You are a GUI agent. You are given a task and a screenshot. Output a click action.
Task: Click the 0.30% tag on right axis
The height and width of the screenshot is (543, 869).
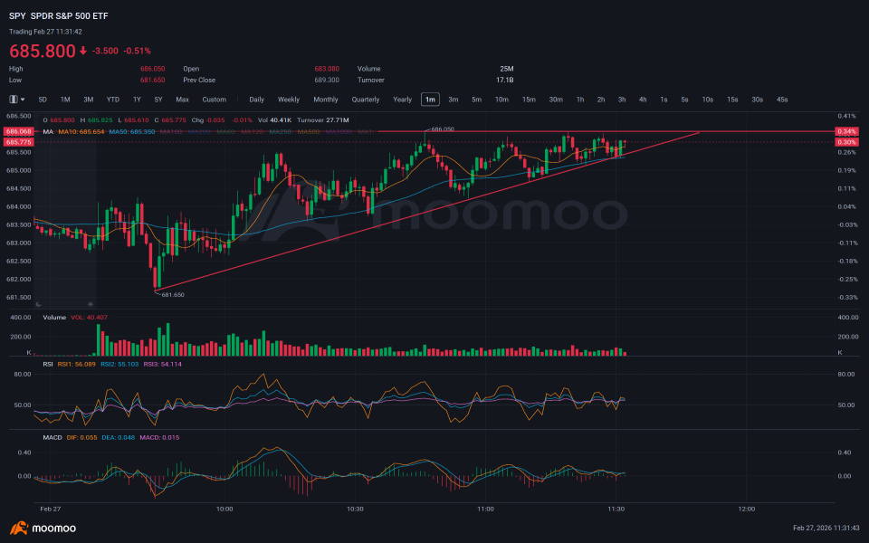pos(847,142)
